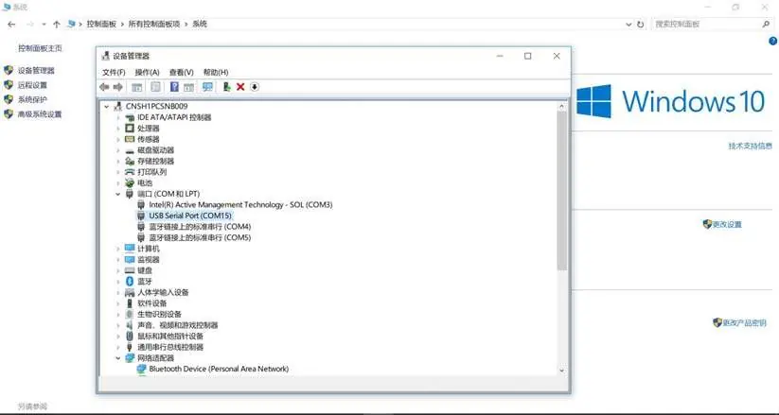
Task: Click the green Update driver toolbar icon
Action: (226, 87)
